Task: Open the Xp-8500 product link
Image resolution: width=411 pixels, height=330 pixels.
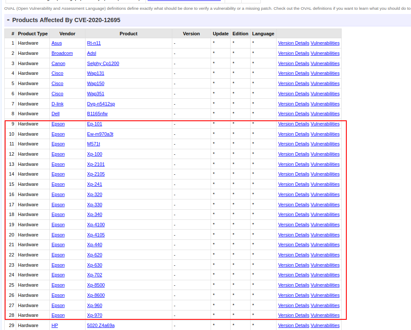Action: click(96, 285)
